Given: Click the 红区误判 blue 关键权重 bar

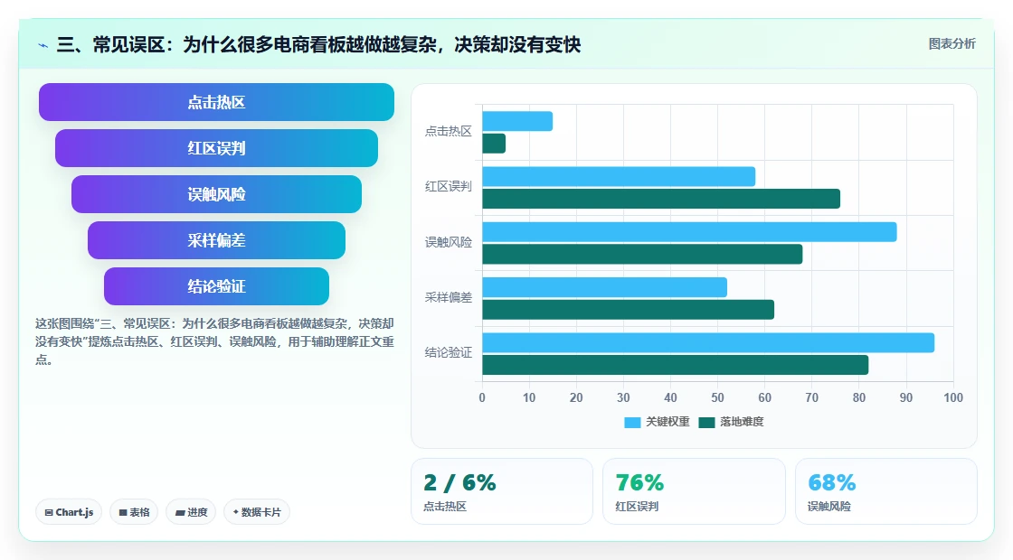Looking at the screenshot, I should [619, 177].
